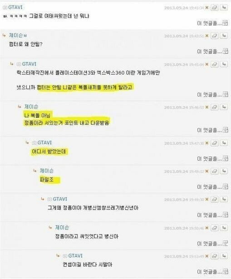Click the X icon on the '그게왜 정품이야' comment

pyautogui.click(x=206, y=200)
